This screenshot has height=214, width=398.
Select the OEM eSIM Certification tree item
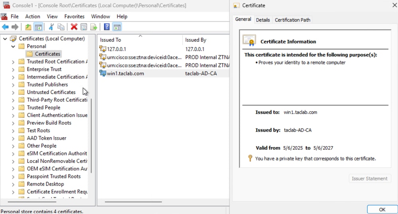(57, 169)
